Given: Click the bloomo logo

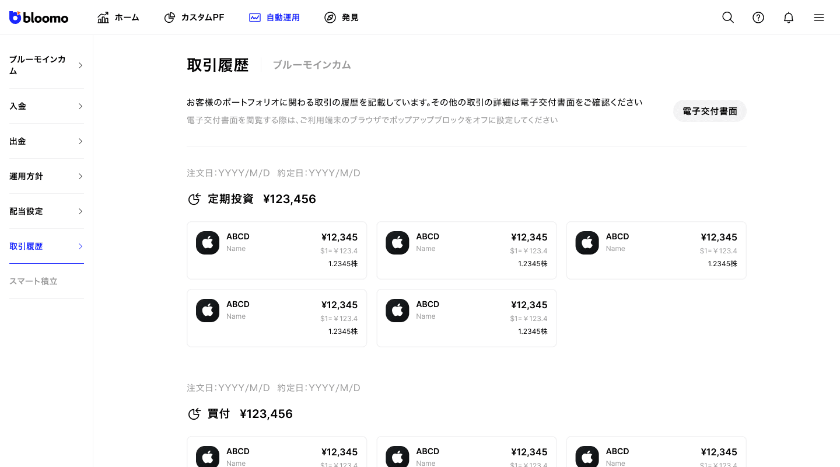Looking at the screenshot, I should (x=38, y=18).
